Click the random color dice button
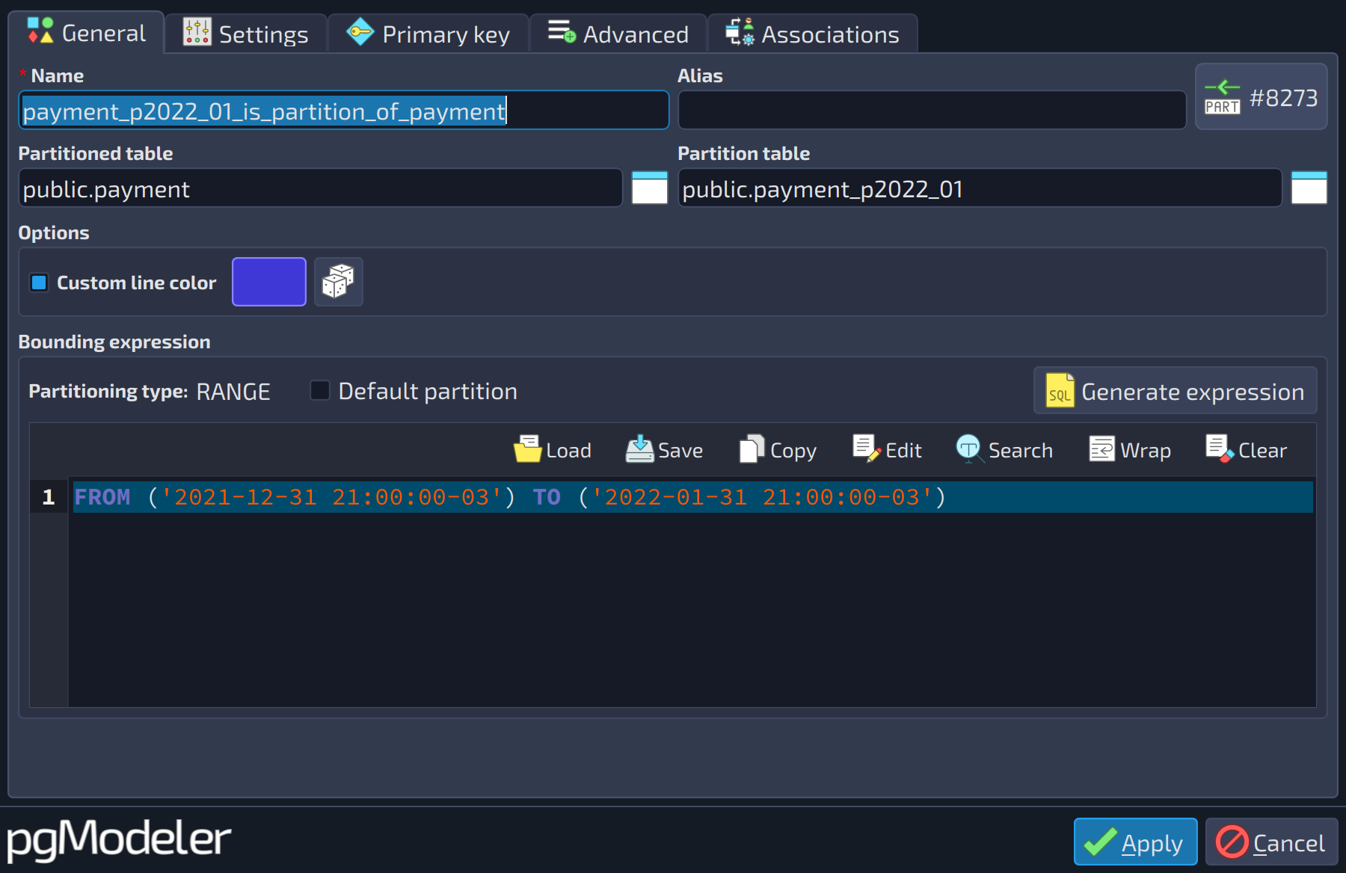Screen dimensions: 1346x873 (x=338, y=282)
